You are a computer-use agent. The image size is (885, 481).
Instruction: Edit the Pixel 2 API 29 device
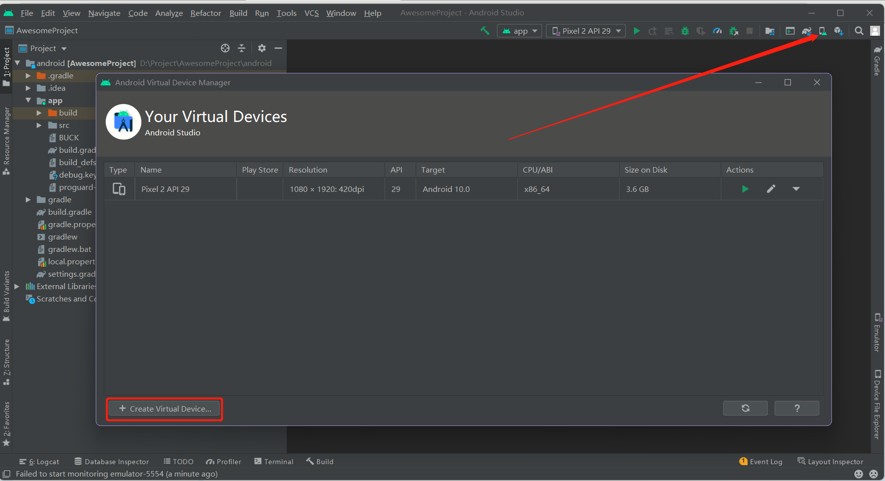coord(771,189)
